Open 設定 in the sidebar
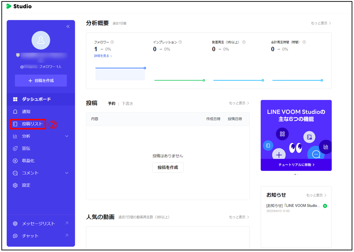The image size is (354, 252). [x=41, y=185]
